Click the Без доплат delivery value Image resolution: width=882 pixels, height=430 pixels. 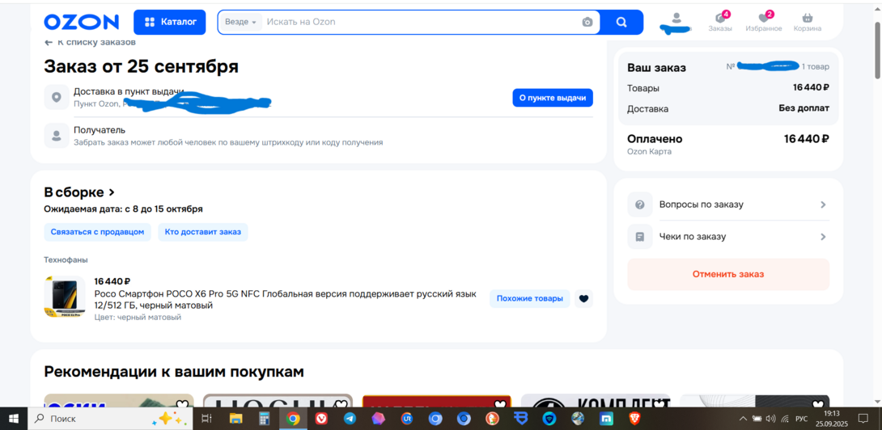pyautogui.click(x=804, y=108)
